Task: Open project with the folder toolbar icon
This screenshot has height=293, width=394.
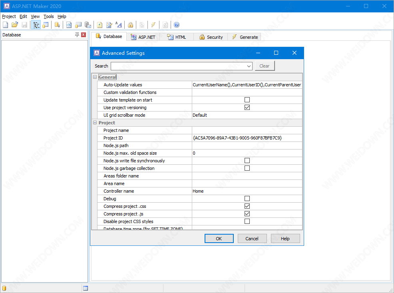Action: pyautogui.click(x=15, y=25)
